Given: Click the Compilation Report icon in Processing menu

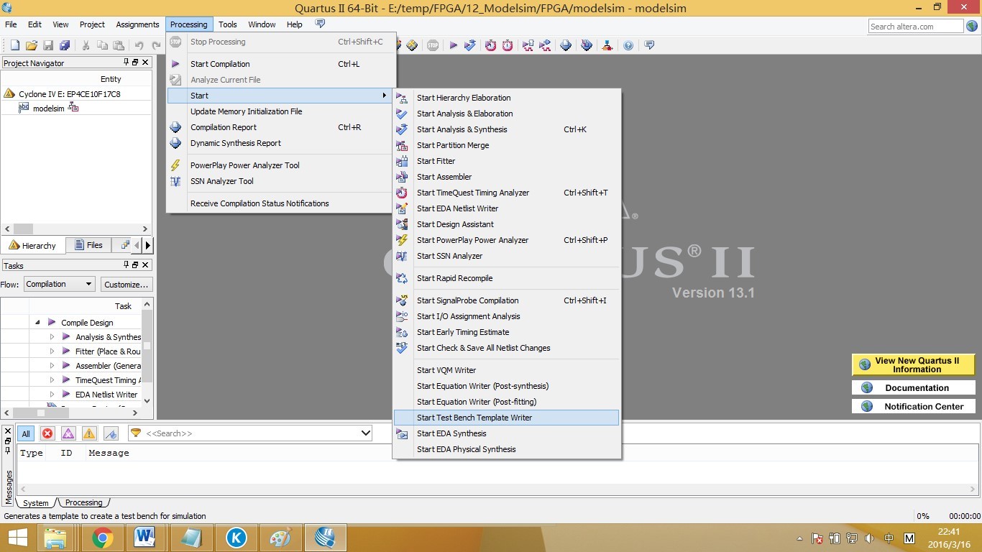Looking at the screenshot, I should click(175, 127).
